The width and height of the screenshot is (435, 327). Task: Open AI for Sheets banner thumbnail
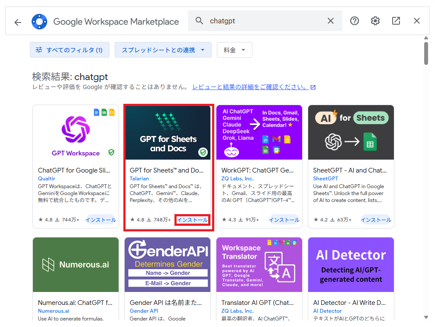351,132
